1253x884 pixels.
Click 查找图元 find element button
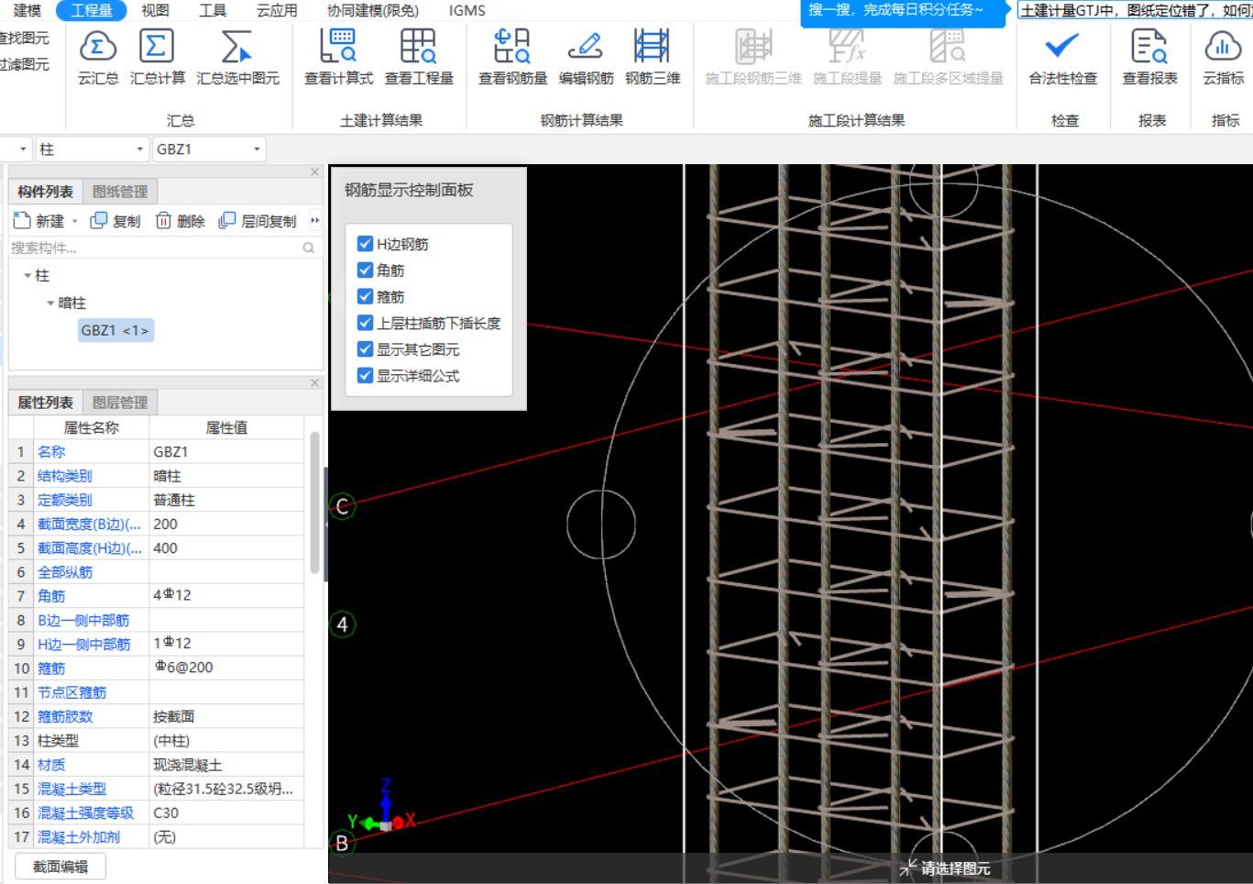25,38
